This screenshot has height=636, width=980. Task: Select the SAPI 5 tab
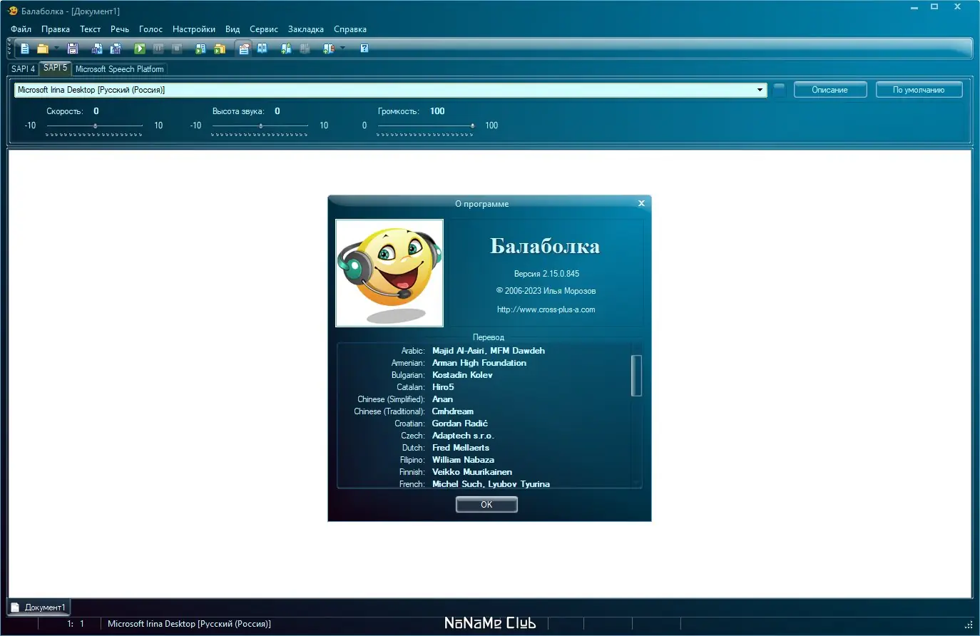coord(55,68)
